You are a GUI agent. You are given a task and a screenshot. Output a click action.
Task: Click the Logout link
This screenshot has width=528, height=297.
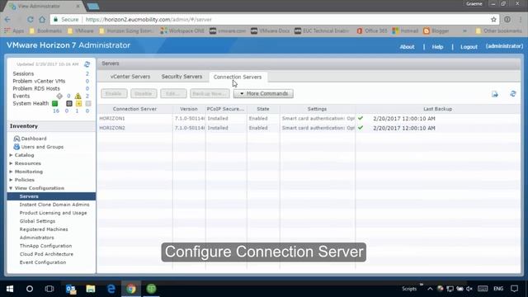click(469, 47)
